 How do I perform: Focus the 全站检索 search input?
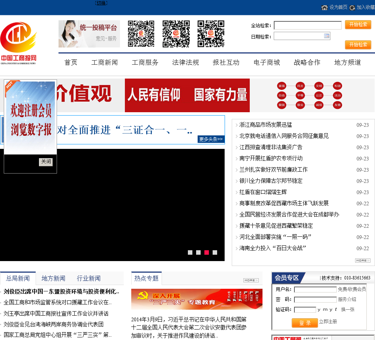click(x=307, y=25)
